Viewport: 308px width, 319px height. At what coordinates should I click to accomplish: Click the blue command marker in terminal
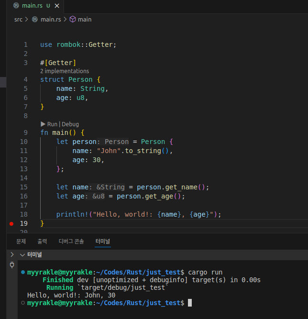23,272
